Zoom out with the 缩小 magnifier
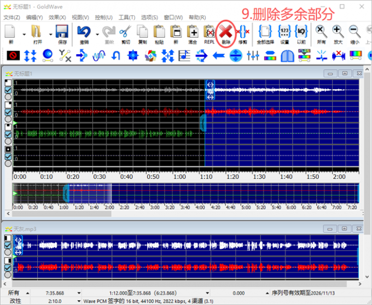 [x=354, y=32]
